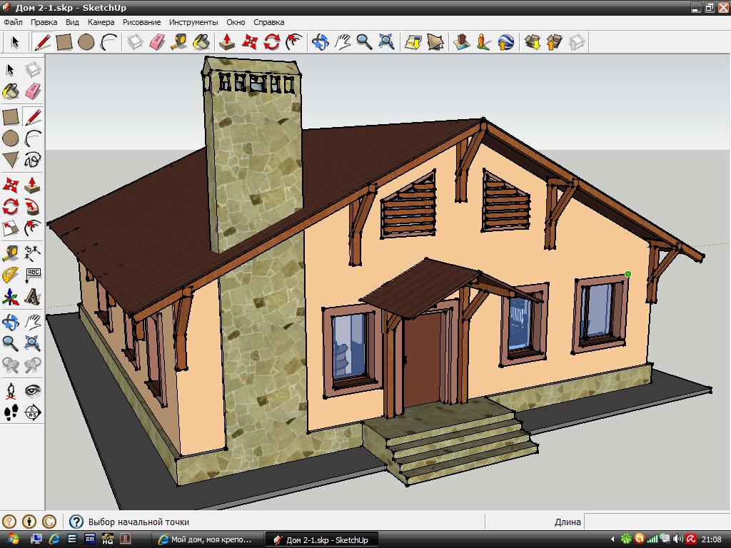
Task: Choose the 3D Text tool
Action: point(33,297)
